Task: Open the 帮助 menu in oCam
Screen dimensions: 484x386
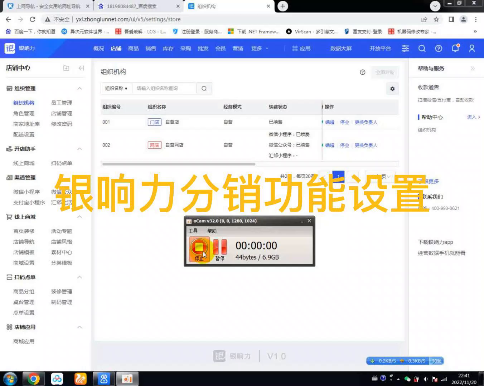Action: pos(212,231)
